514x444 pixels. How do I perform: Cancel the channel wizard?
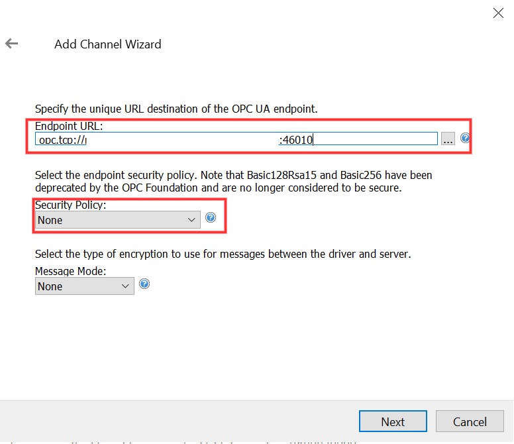pos(470,422)
